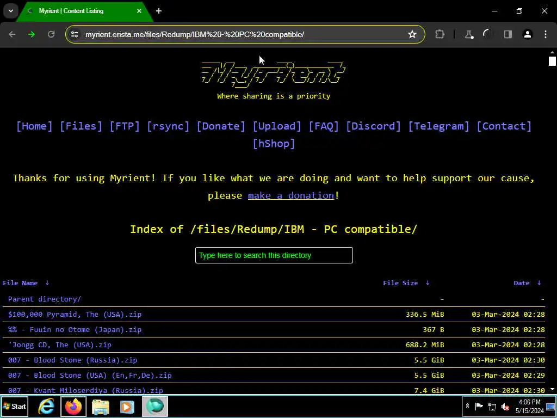Close the Myrient Content Listing tab
Screen dimensions: 557x418
139,11
